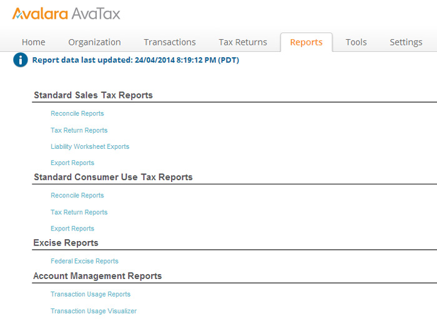Open the Settings tab
This screenshot has height=332, width=437.
coord(406,42)
